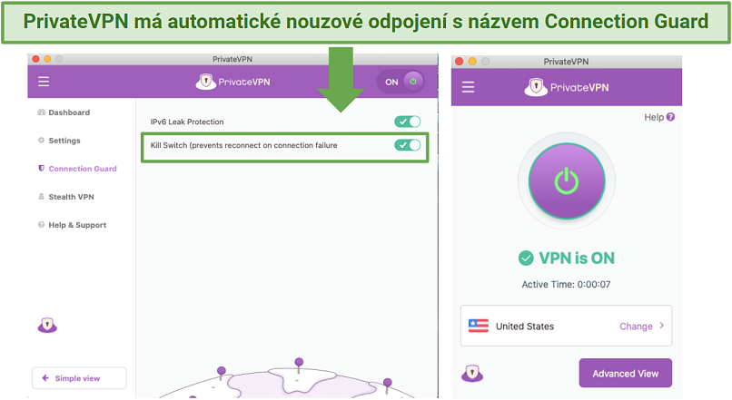Click the PrivateVPN hat icon in the sidebar
Viewport: 732px width, 400px height.
tap(47, 325)
